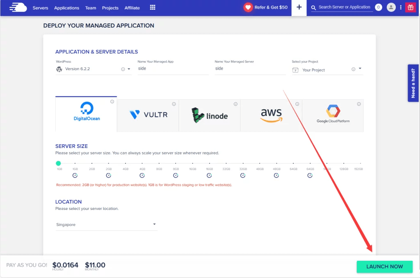Select the DigitalOcean provider tab
Screen dimensions: 420x278
(86, 114)
